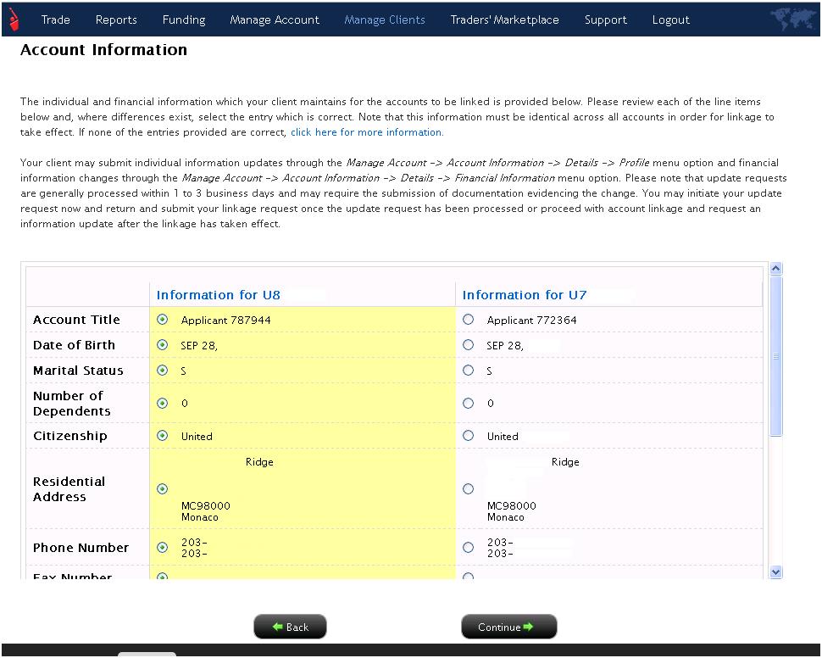This screenshot has height=658, width=822.
Task: Click the scroll up arrow of table scrollbar
Action: (x=776, y=269)
